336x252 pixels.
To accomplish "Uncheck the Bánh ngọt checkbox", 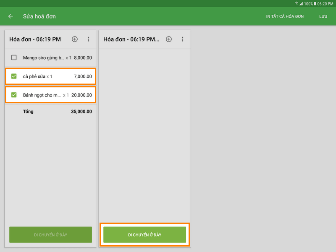I will (x=14, y=95).
